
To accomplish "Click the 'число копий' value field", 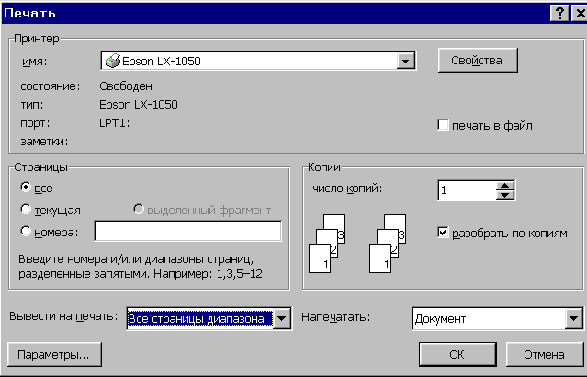I will point(467,190).
